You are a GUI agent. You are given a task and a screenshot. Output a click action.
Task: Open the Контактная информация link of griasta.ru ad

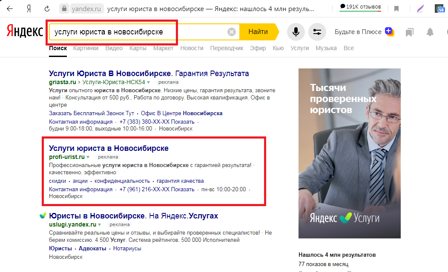pyautogui.click(x=80, y=122)
